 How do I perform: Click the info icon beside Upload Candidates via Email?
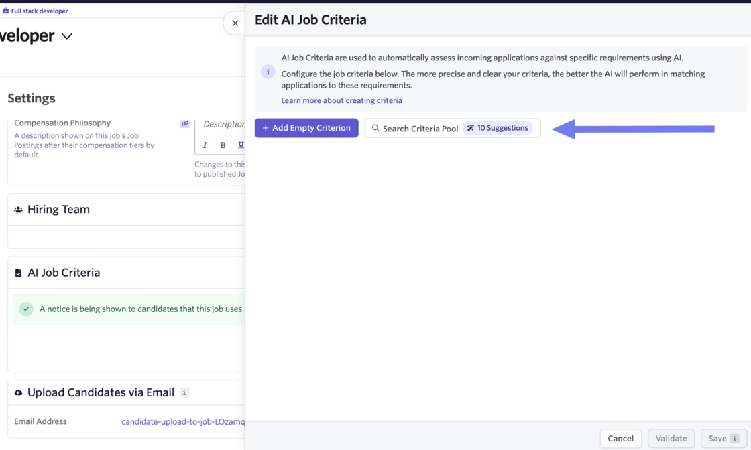point(184,393)
